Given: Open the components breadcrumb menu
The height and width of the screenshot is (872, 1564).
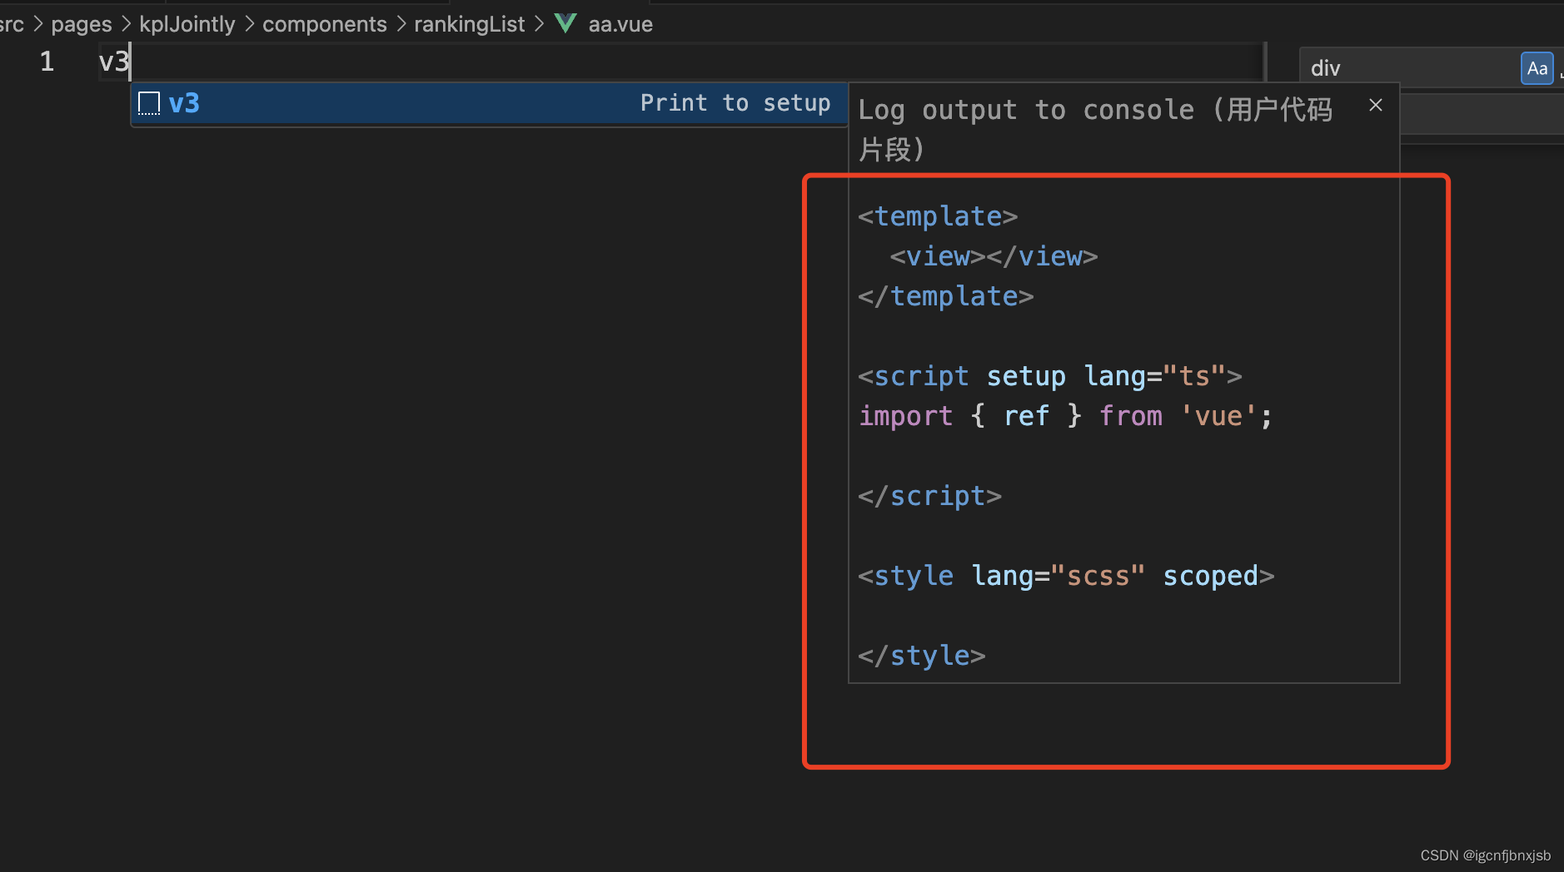Looking at the screenshot, I should [325, 22].
